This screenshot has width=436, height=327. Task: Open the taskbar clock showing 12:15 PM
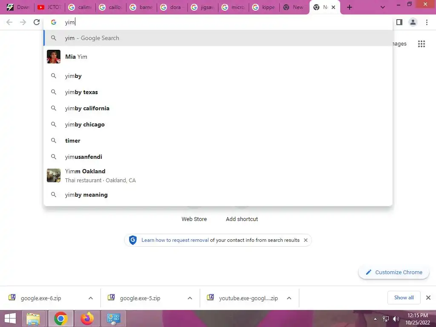point(418,319)
